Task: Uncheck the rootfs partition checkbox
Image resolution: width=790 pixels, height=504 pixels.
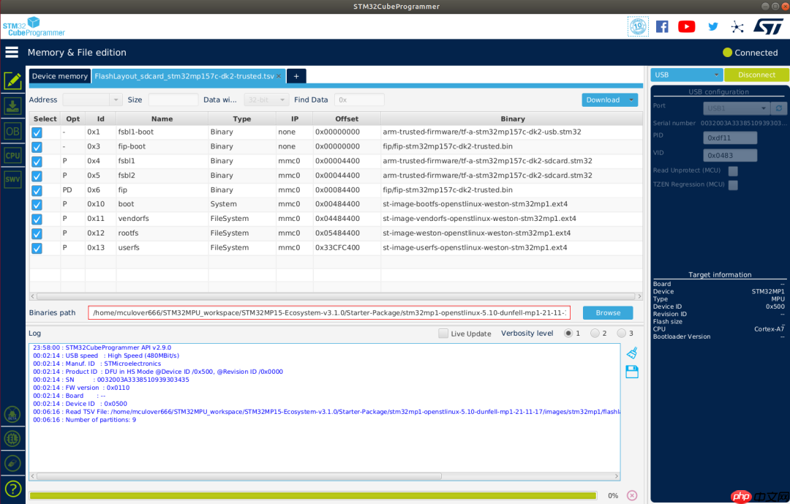Action: (37, 234)
